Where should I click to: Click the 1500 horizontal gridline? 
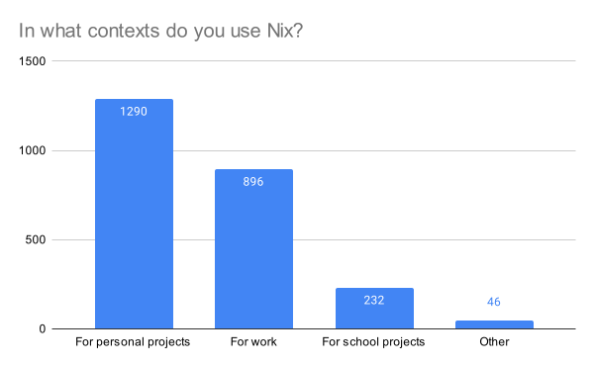[x=314, y=61]
